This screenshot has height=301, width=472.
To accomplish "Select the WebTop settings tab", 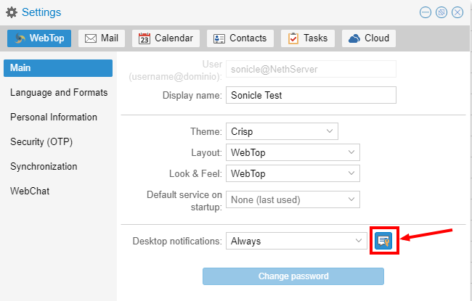I will click(x=39, y=38).
